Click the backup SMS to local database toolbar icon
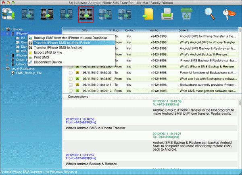This screenshot has width=242, height=175. 8,14
